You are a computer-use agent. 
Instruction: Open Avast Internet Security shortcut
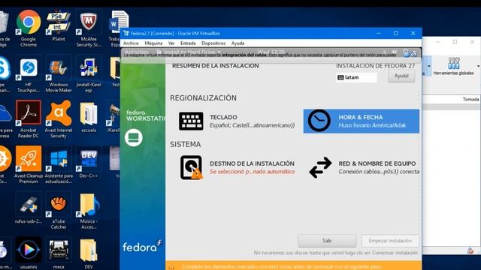pyautogui.click(x=59, y=119)
